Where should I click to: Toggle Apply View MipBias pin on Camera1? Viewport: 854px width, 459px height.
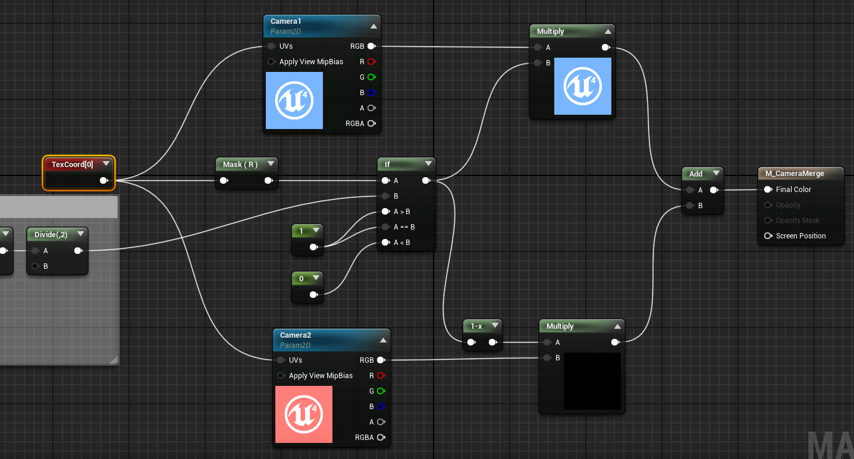pos(271,61)
